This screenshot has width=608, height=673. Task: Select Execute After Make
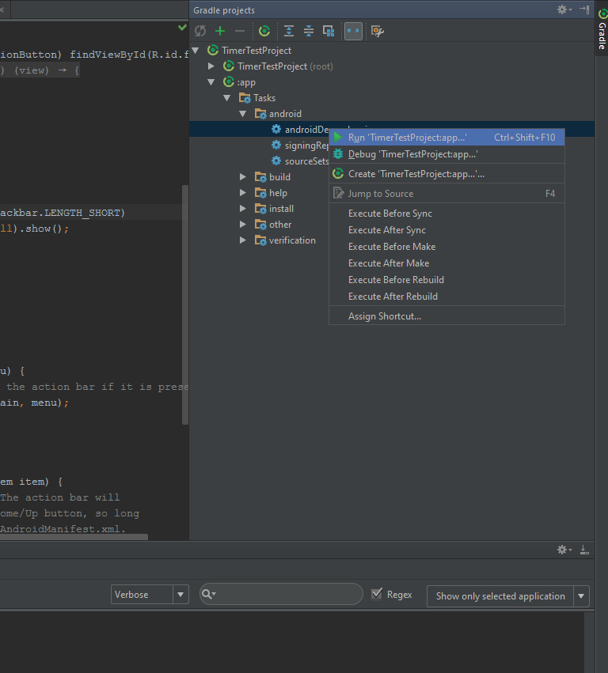pos(446,263)
